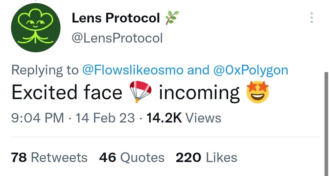View the 220 Likes list
Viewport: 330px width, 176px height.
tap(207, 157)
